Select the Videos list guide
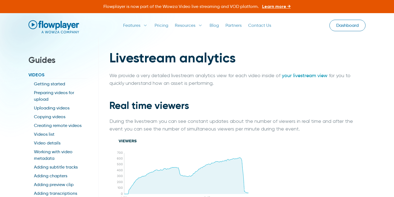This screenshot has height=197, width=394. (x=44, y=134)
